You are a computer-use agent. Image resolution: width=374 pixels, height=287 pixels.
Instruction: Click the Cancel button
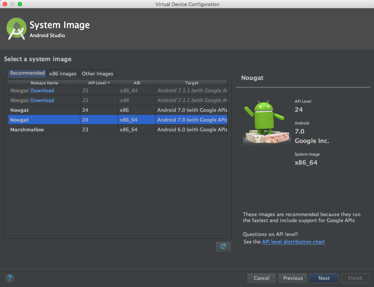tap(262, 278)
